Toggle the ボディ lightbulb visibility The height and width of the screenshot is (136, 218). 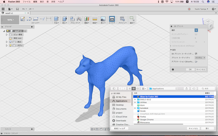[10, 45]
